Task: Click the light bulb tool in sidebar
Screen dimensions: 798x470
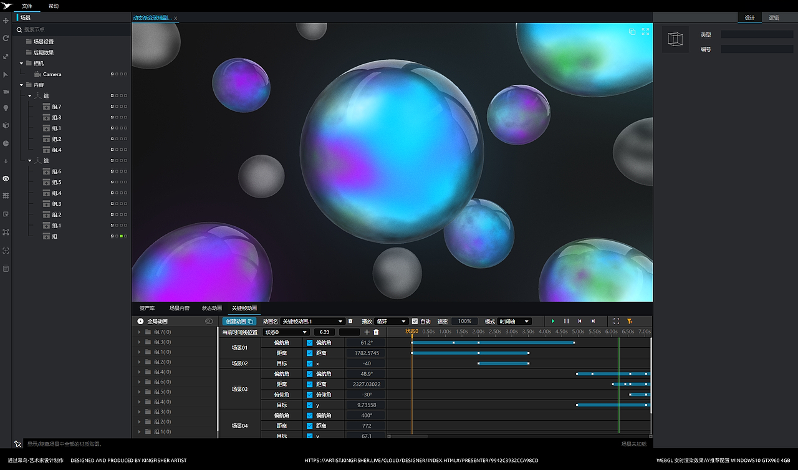Action: pos(6,108)
